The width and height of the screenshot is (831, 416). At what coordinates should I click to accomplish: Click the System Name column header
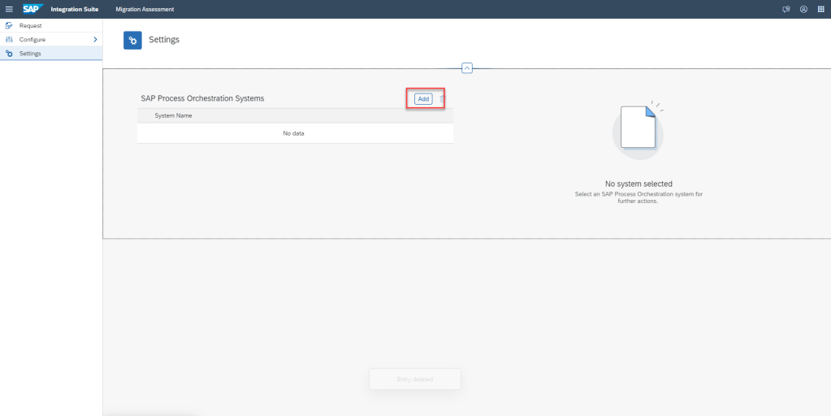173,115
